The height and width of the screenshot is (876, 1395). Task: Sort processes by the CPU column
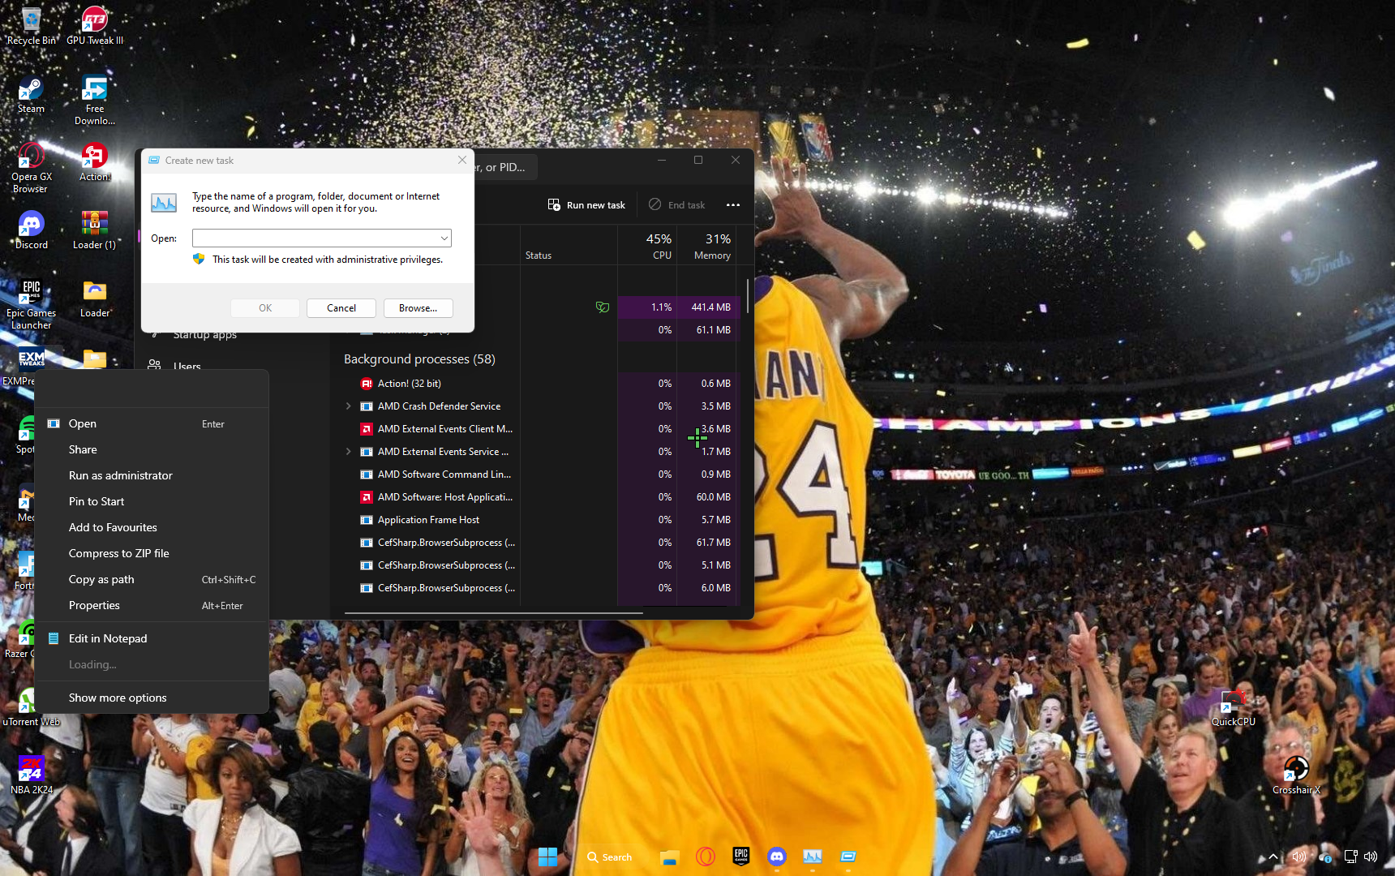click(647, 246)
